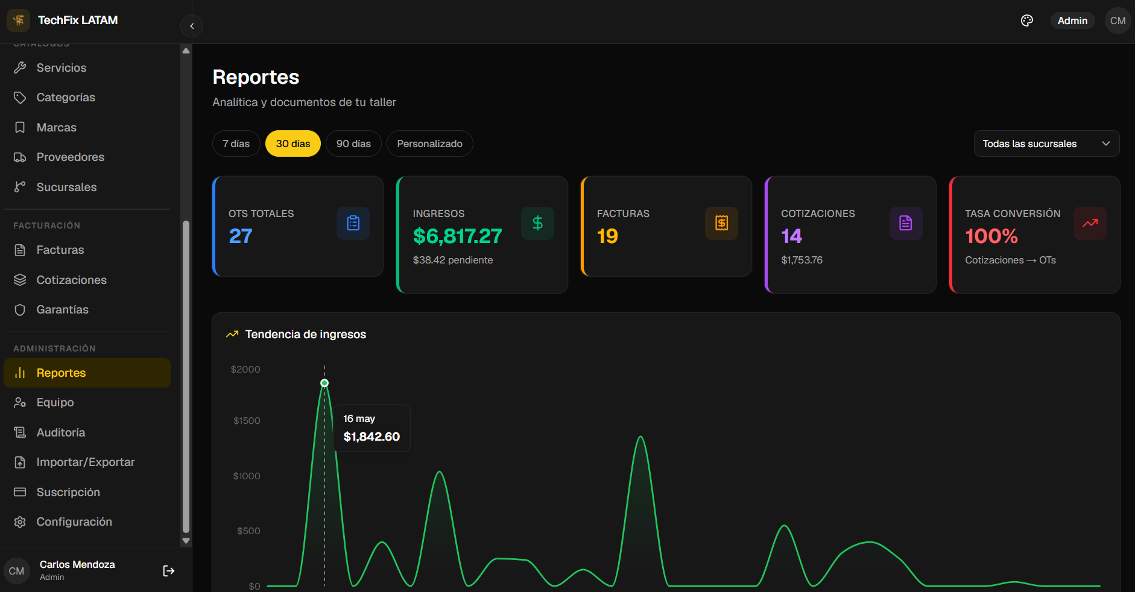Open the Marcas section
Viewport: 1135px width, 592px height.
click(87, 127)
